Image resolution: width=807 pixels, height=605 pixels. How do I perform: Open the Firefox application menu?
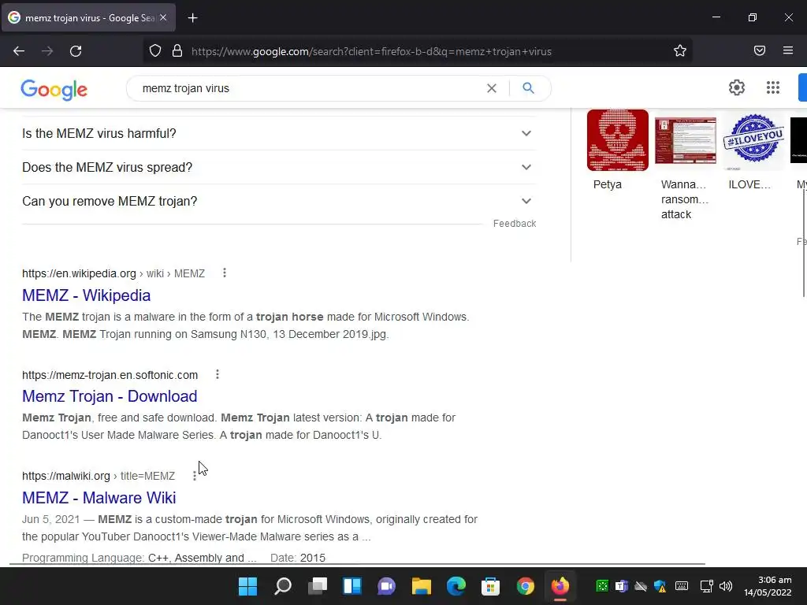click(x=788, y=50)
